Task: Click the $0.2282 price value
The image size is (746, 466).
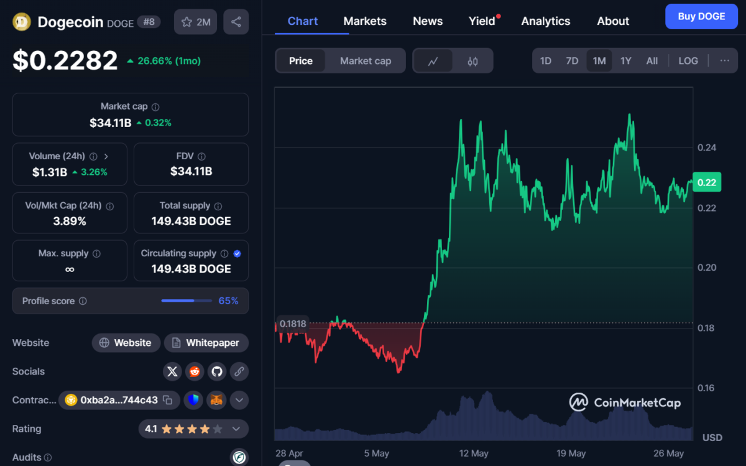Action: pos(65,60)
